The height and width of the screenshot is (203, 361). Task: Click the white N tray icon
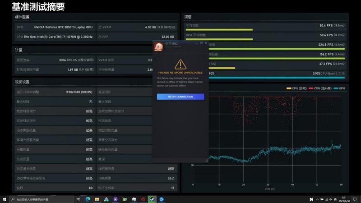[311, 199]
